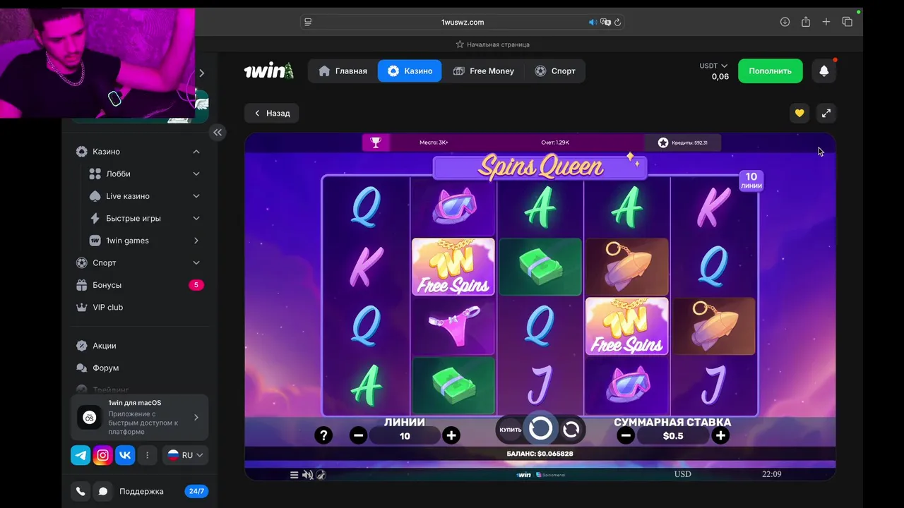
Task: Click the phone call support icon
Action: coord(81,491)
